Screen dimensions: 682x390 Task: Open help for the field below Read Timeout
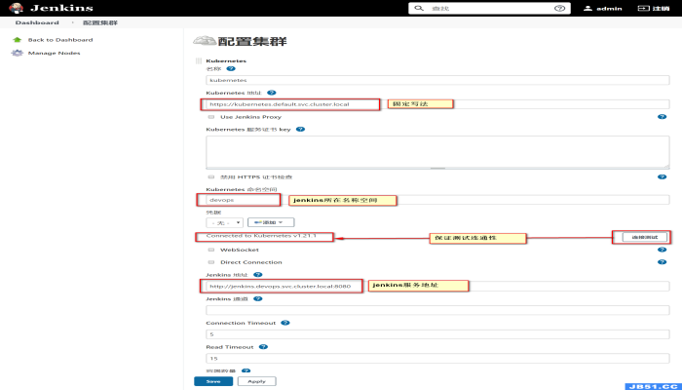point(246,370)
